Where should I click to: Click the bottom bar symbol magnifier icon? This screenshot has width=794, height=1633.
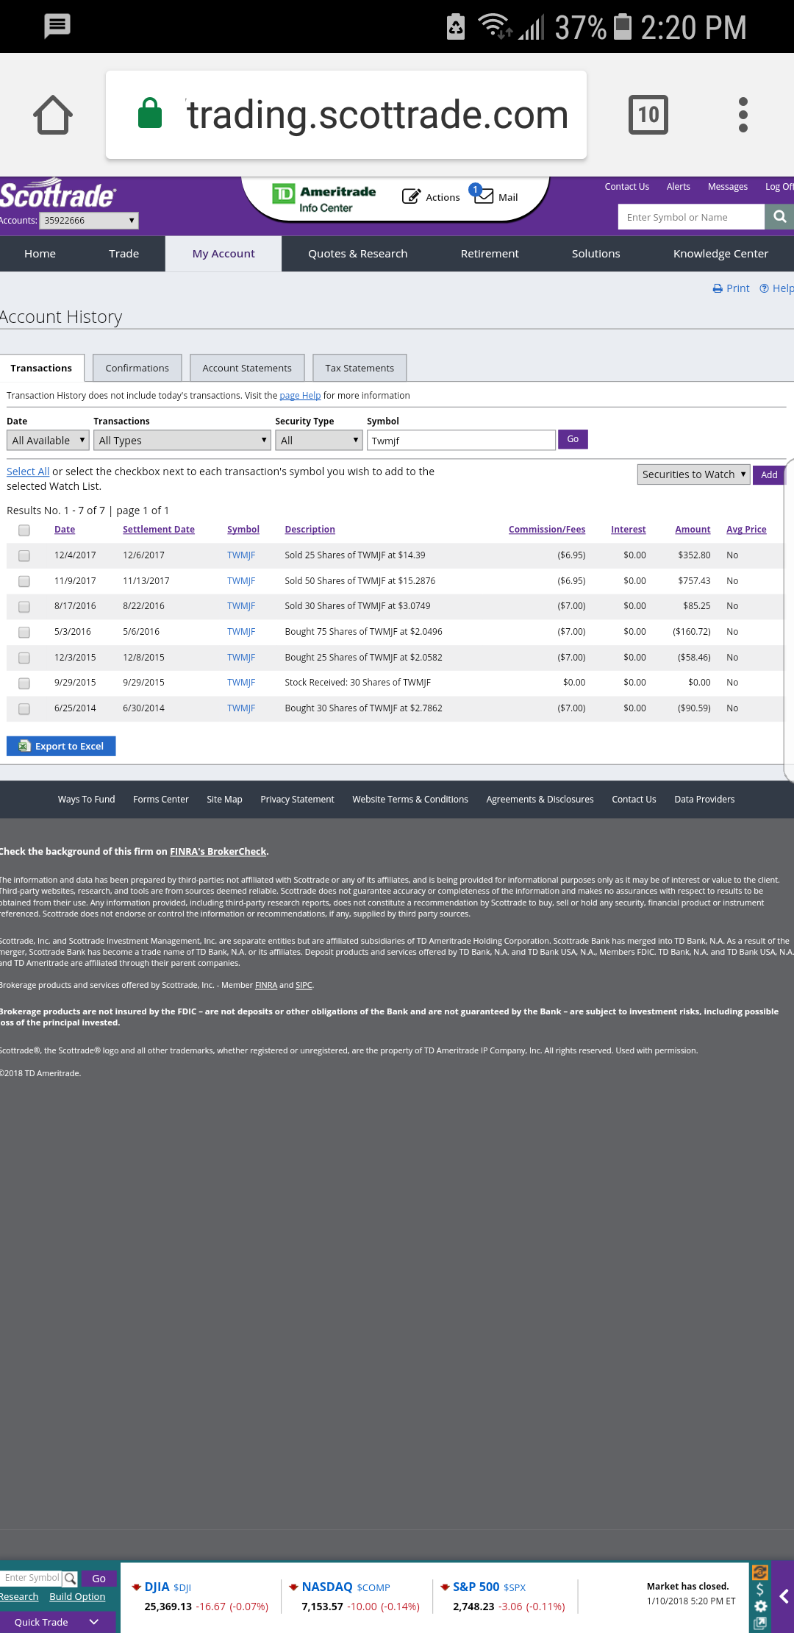71,1579
